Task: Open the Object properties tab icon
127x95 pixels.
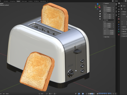Action: (x=119, y=22)
